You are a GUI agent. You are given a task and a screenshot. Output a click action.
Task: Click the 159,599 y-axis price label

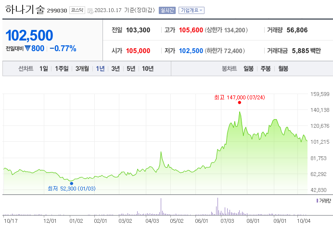point(320,94)
